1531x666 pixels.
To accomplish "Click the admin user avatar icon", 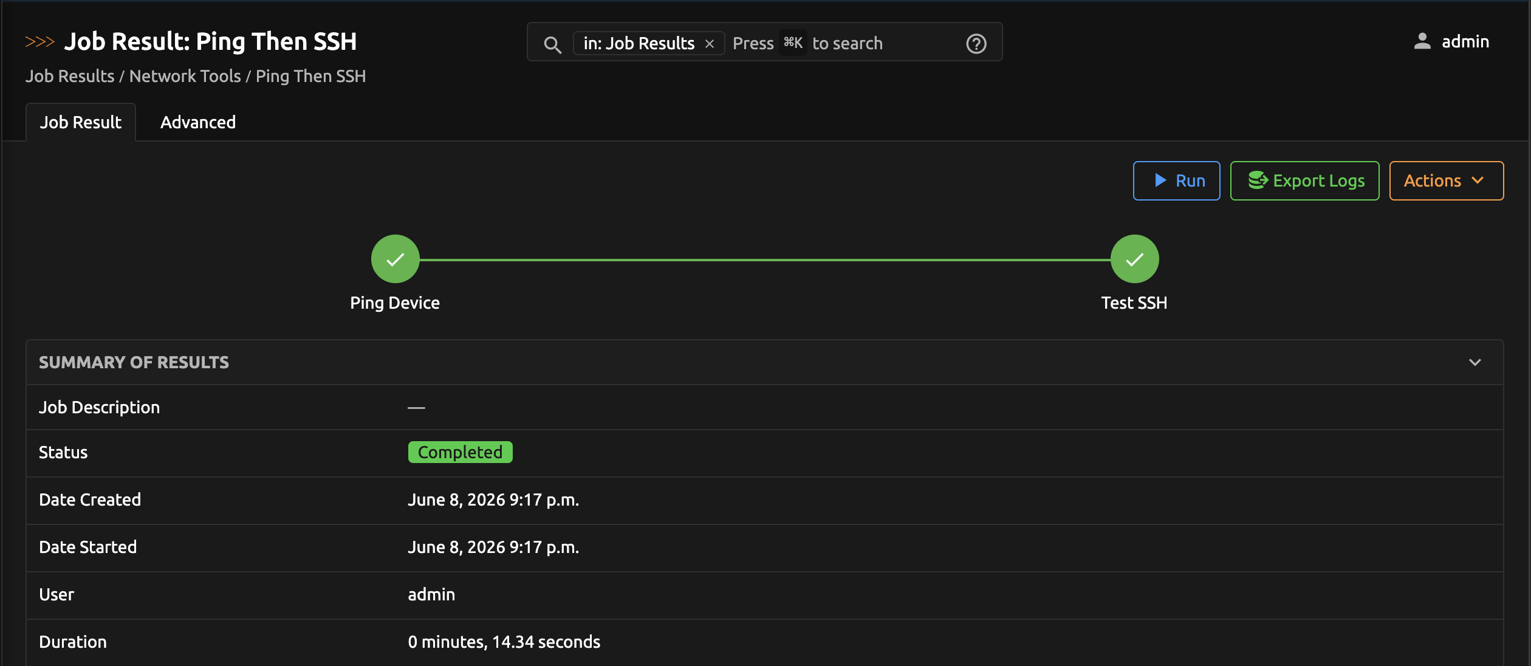I will pyautogui.click(x=1422, y=41).
